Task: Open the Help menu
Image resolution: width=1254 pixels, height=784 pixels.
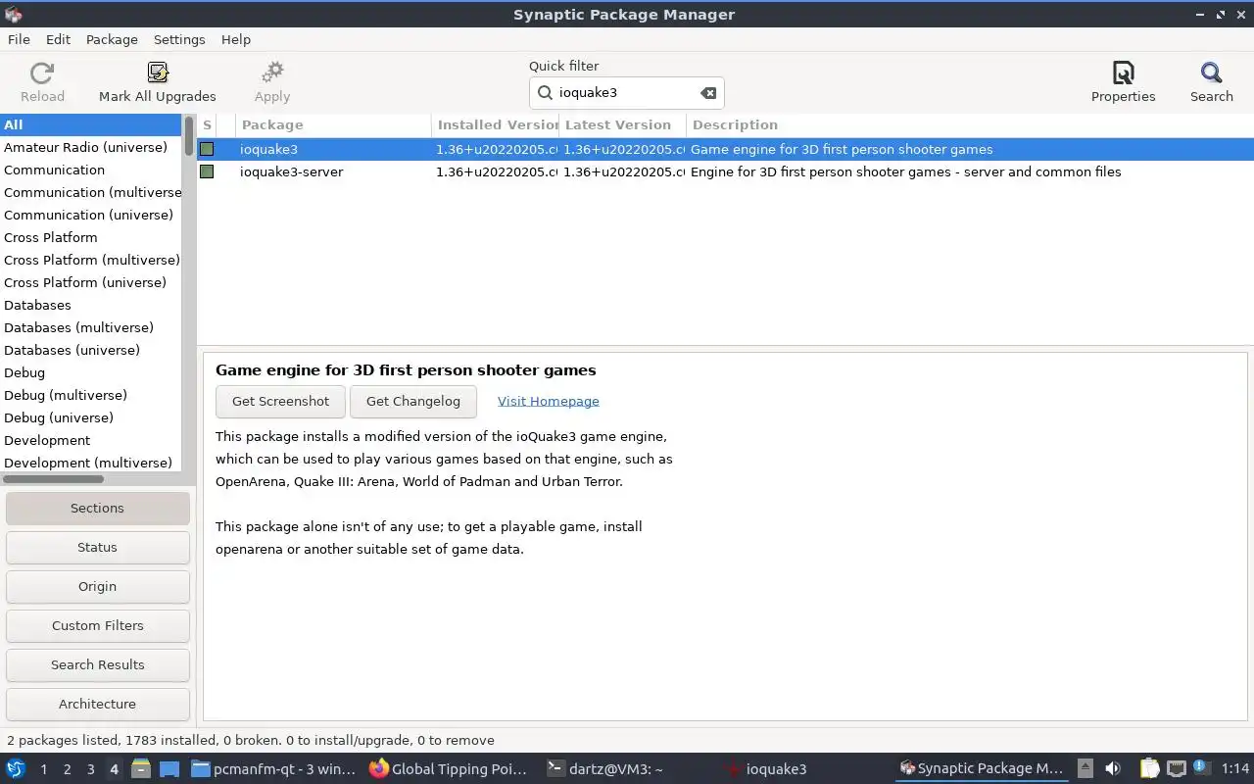Action: point(236,39)
